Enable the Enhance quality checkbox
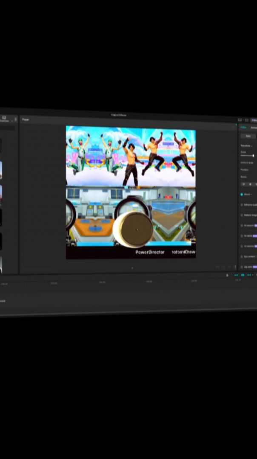The width and height of the screenshot is (257, 459). 242,205
